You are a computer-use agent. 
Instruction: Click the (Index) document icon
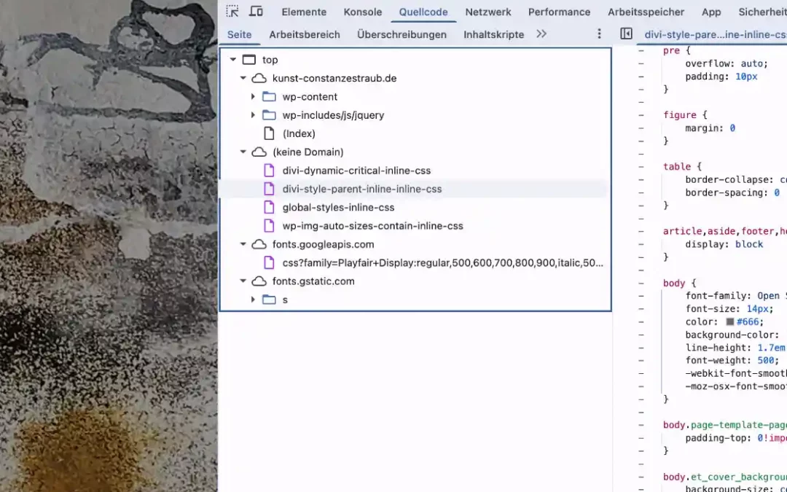pos(270,133)
